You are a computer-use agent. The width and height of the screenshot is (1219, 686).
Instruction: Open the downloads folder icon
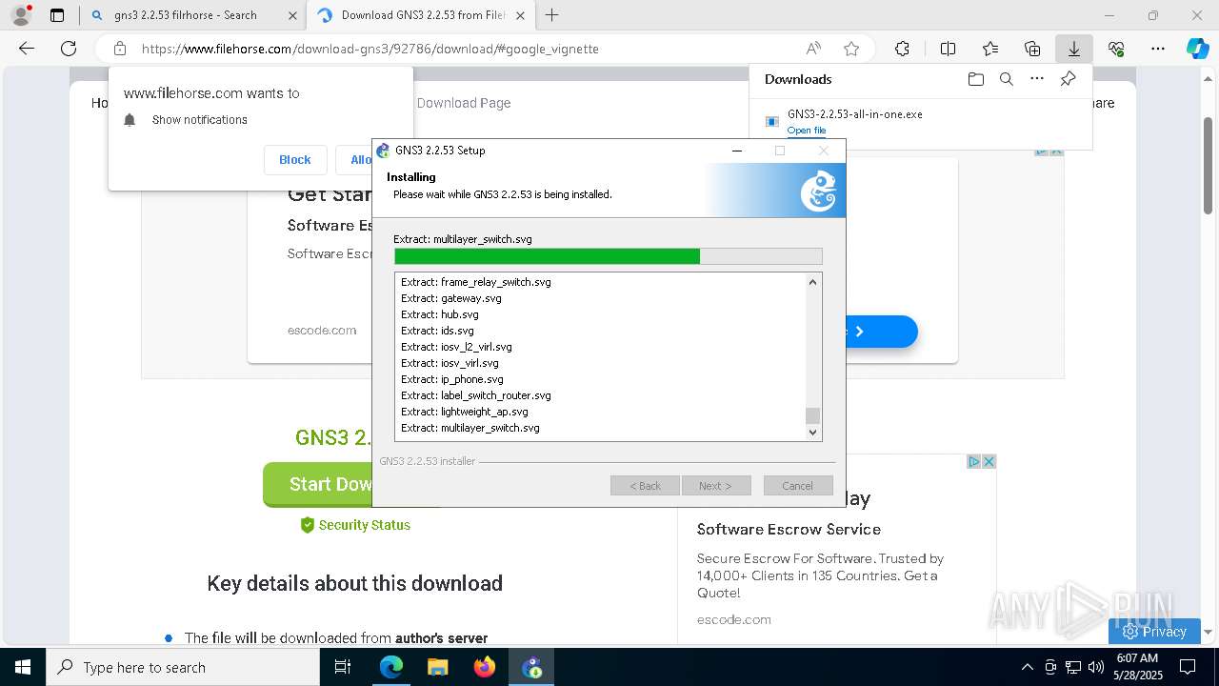tap(975, 79)
